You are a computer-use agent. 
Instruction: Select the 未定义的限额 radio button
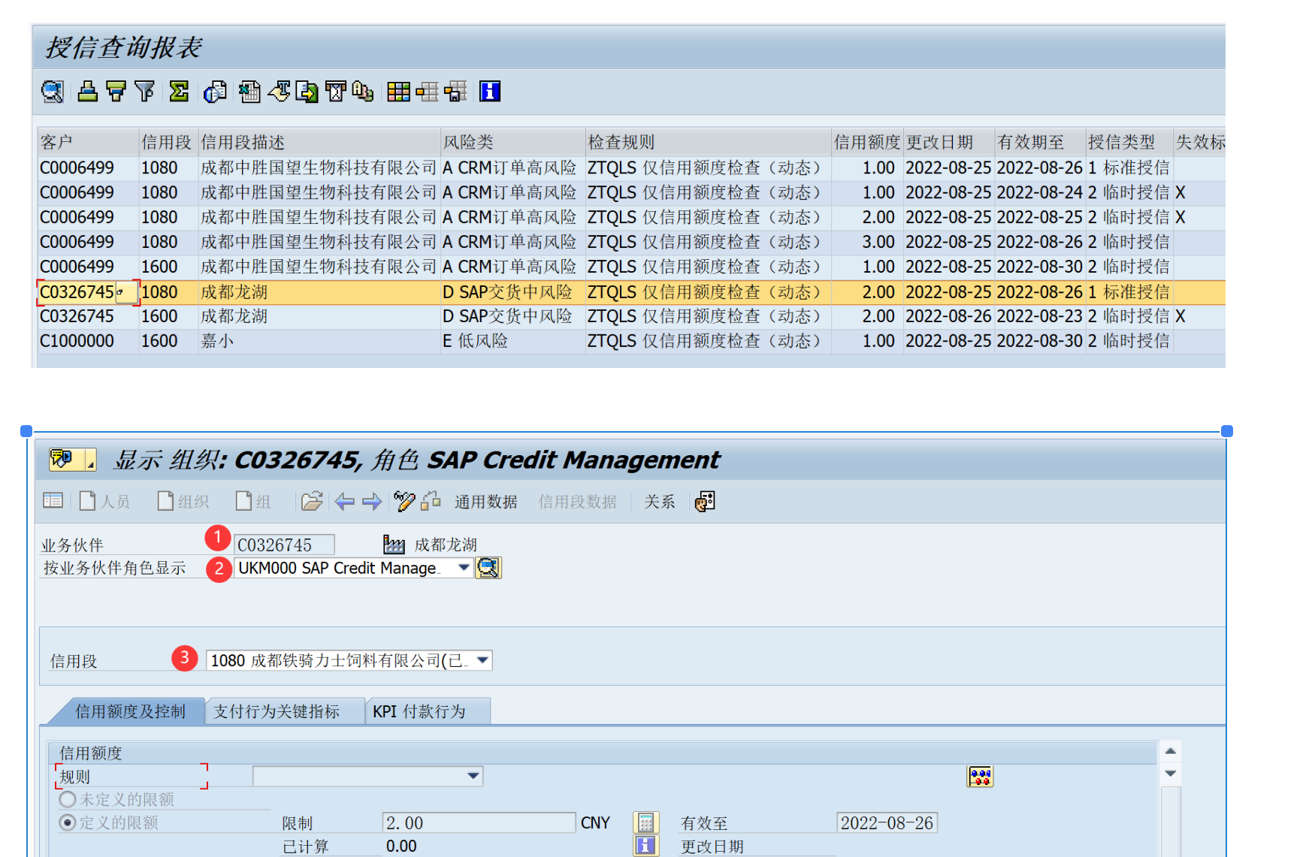point(68,799)
